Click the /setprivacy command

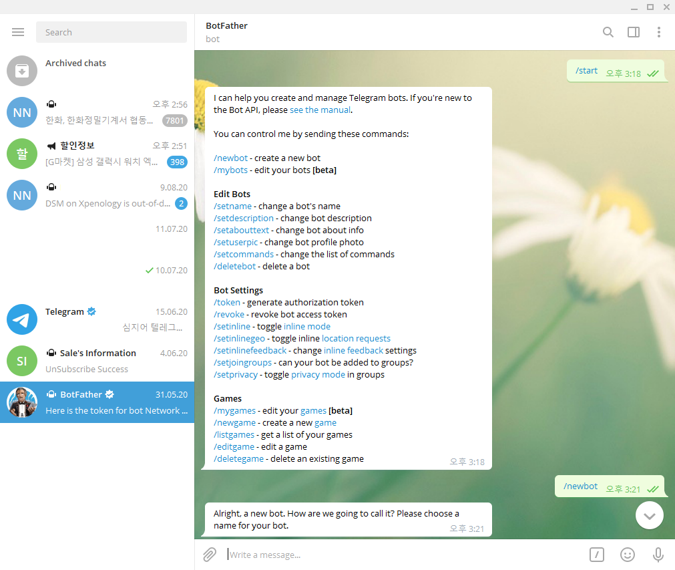click(x=236, y=375)
